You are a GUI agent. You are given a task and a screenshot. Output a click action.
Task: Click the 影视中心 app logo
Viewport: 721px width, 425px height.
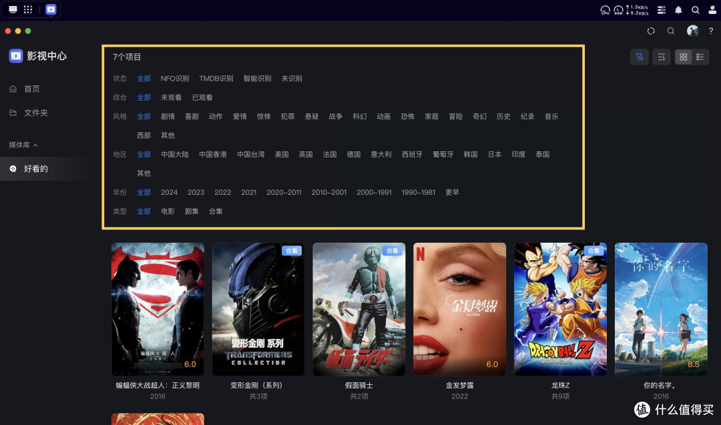pos(16,56)
